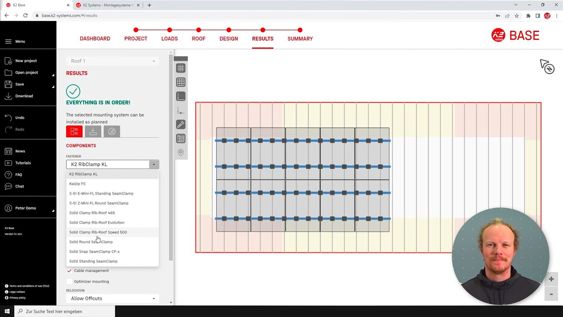Click the Windows taskbar search box
This screenshot has height=317, width=563.
(x=65, y=311)
